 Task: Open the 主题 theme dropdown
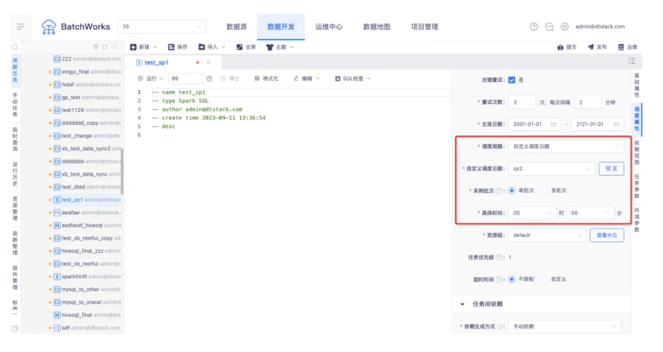(x=280, y=47)
